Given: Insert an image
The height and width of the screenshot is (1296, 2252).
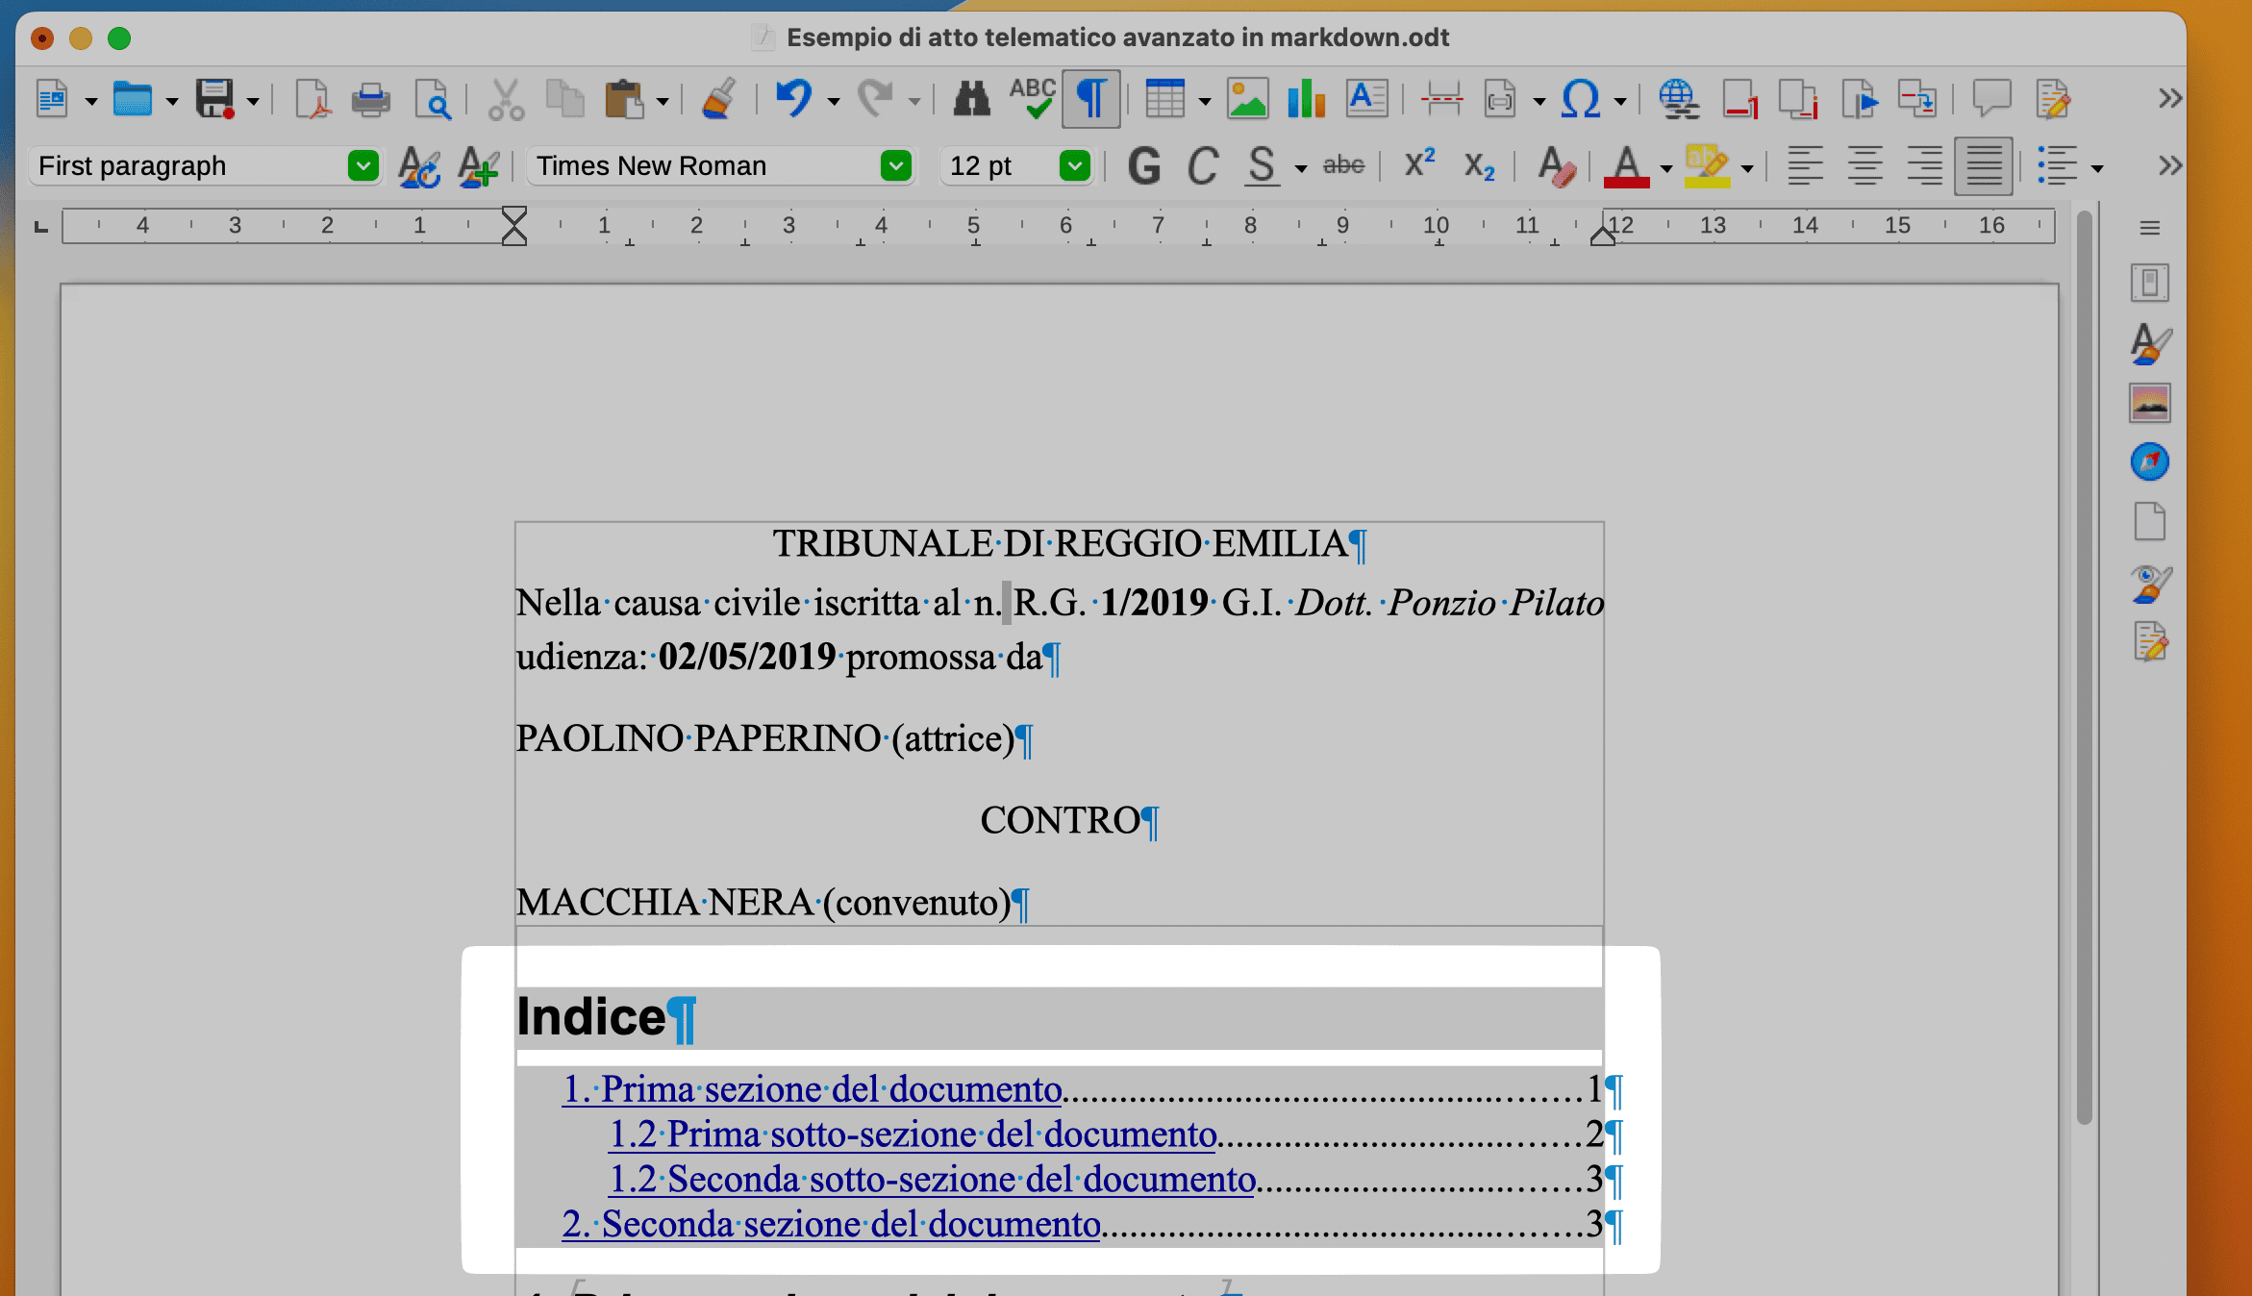Looking at the screenshot, I should coord(1247,99).
